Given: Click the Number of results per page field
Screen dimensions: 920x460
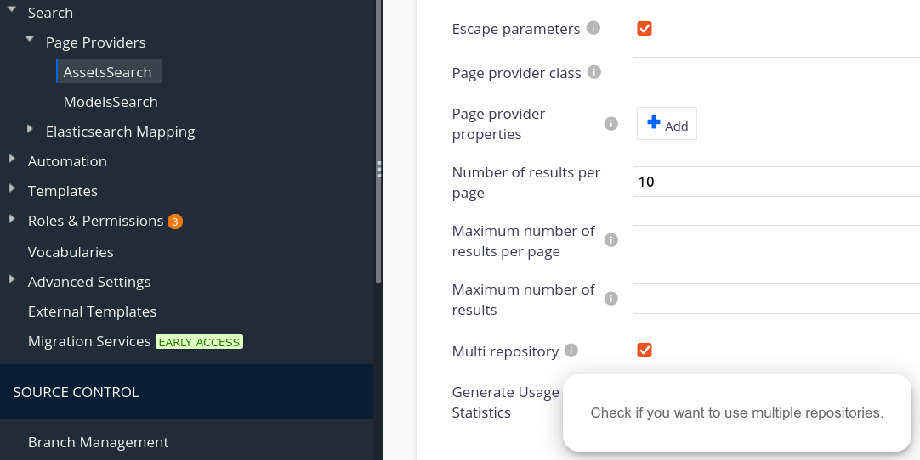Looking at the screenshot, I should 776,182.
